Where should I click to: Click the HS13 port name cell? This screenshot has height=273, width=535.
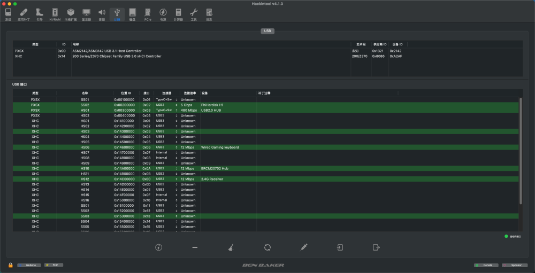[85, 184]
